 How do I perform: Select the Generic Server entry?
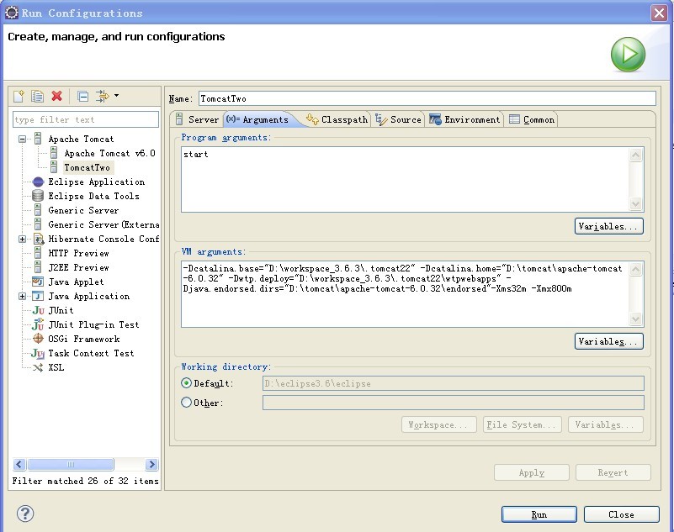(x=83, y=210)
